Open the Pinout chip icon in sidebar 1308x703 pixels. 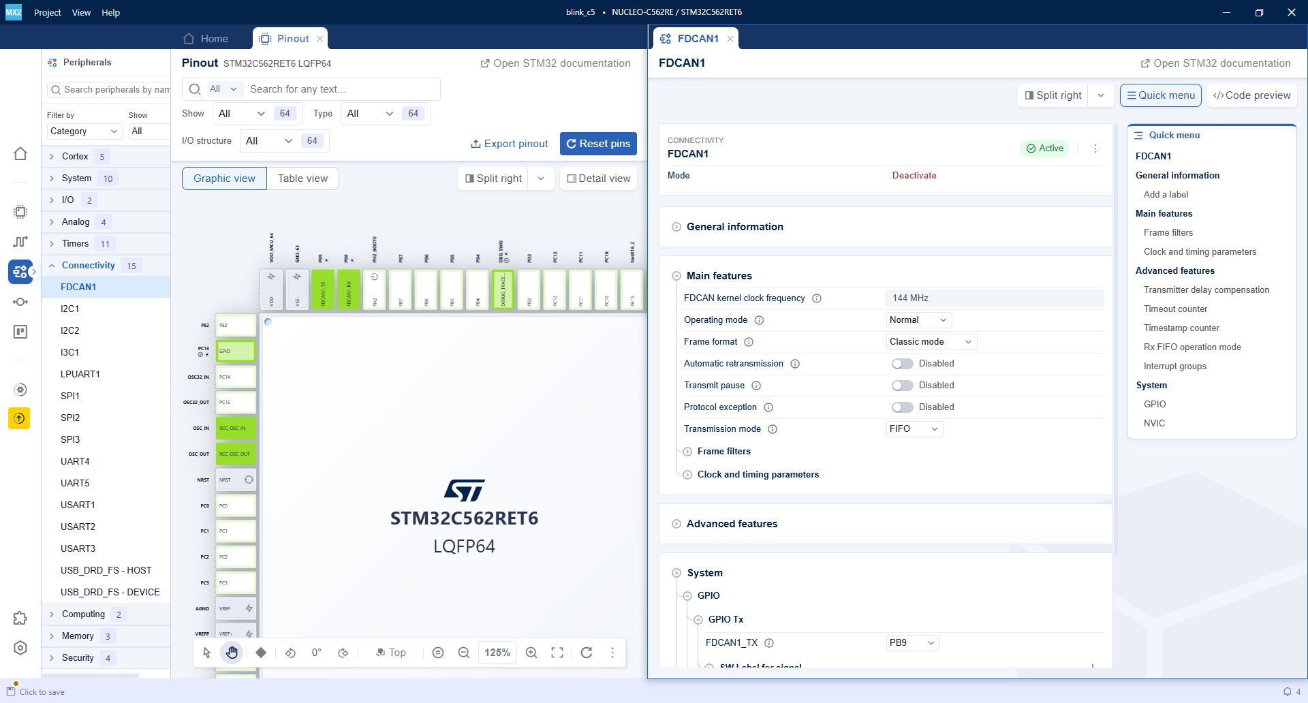20,212
